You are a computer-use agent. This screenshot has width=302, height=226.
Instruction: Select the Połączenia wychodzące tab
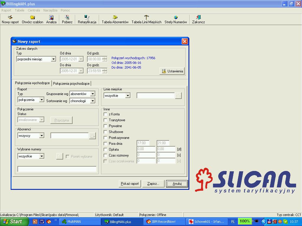pos(32,83)
